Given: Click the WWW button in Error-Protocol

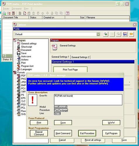Looking at the screenshot, I should click(111, 123).
